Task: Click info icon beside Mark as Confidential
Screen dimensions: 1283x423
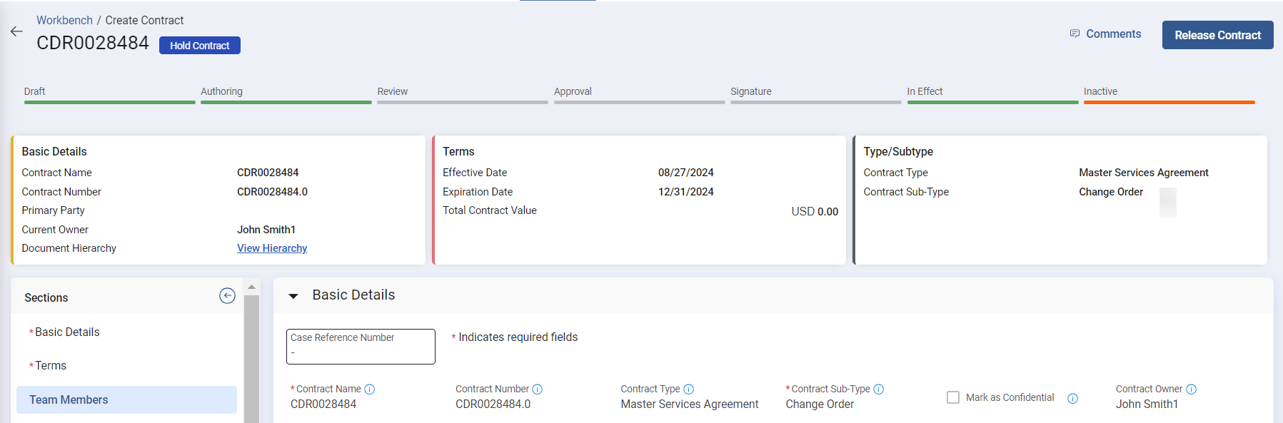Action: [1072, 399]
